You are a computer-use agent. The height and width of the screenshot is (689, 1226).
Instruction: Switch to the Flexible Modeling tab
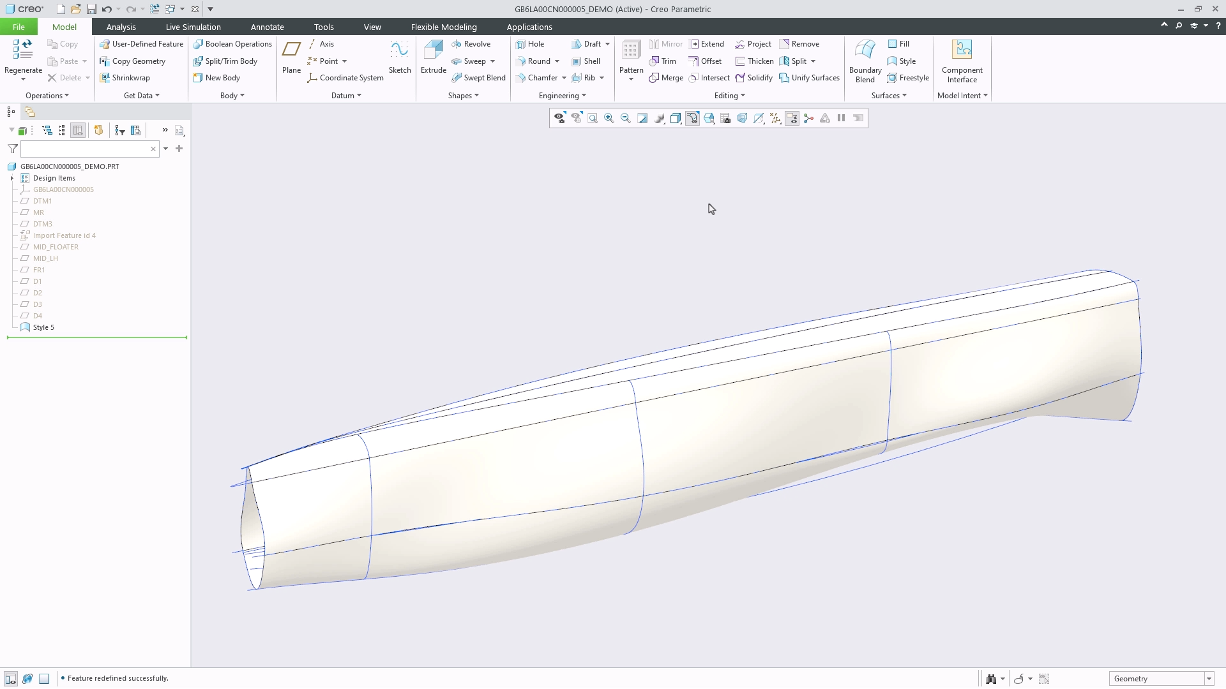pyautogui.click(x=444, y=27)
